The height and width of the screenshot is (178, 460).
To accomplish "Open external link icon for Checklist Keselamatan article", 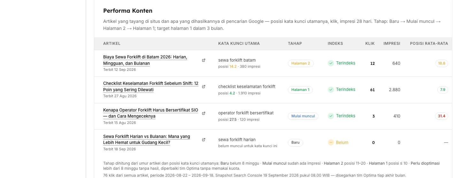I will coord(203,86).
